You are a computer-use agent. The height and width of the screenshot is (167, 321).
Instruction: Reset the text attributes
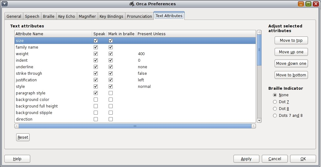click(23, 137)
